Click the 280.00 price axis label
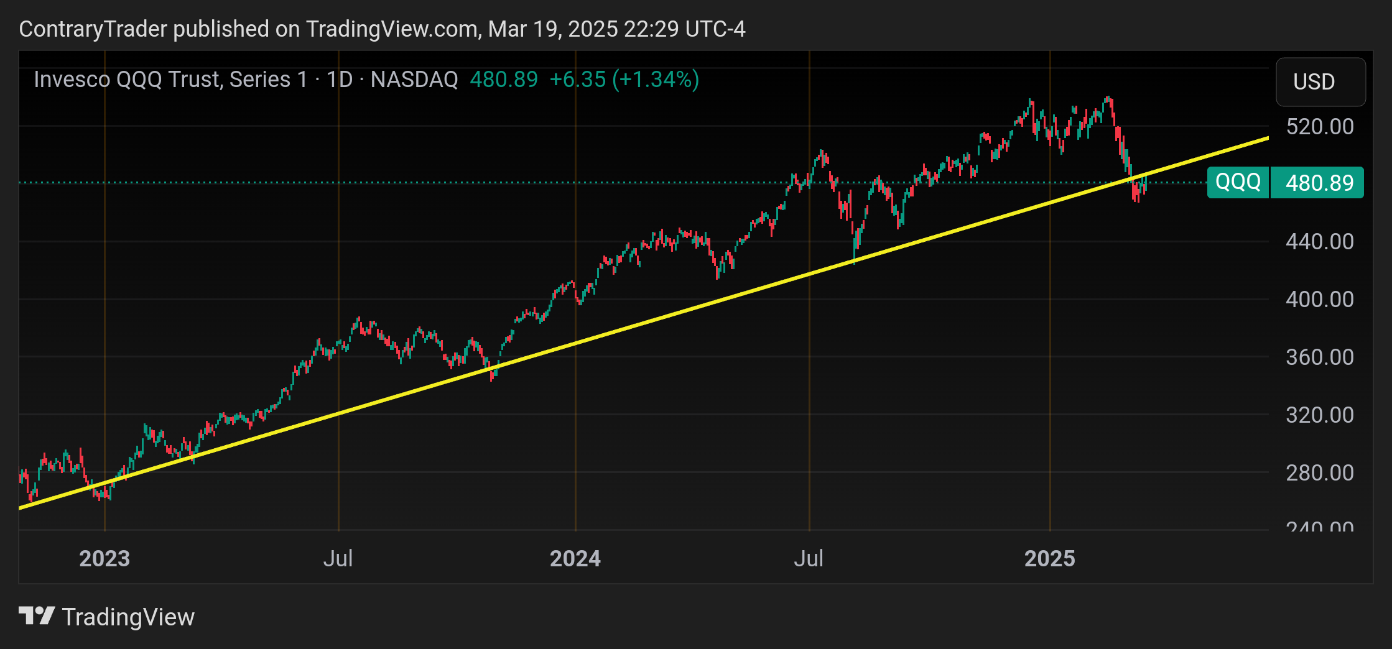Viewport: 1392px width, 649px height. click(1320, 472)
